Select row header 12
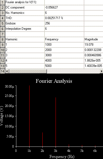 [x=2, y=61]
